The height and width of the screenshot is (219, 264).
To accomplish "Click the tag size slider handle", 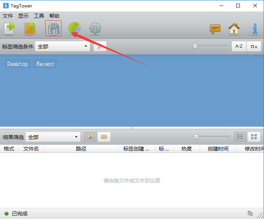I will pos(195,46).
